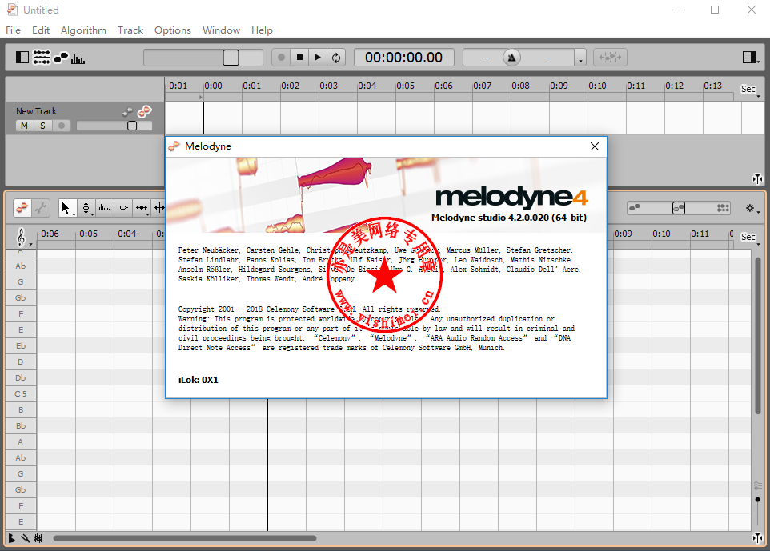
Task: Select the Formant tool
Action: click(x=105, y=208)
